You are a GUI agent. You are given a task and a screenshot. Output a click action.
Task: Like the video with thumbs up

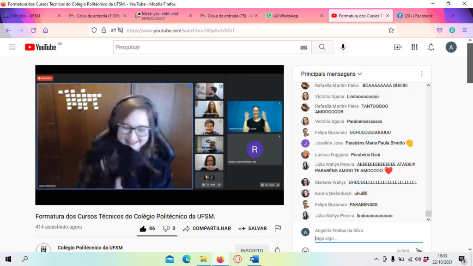click(x=143, y=228)
